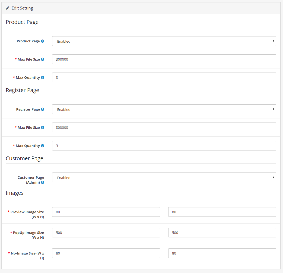The height and width of the screenshot is (273, 283).
Task: Click the No-Image Size height field
Action: 222,253
